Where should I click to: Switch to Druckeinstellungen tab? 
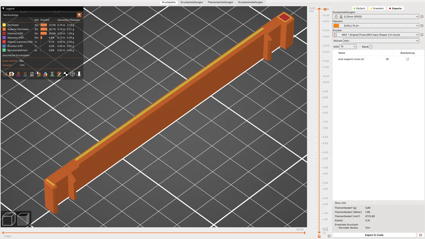[x=192, y=2]
